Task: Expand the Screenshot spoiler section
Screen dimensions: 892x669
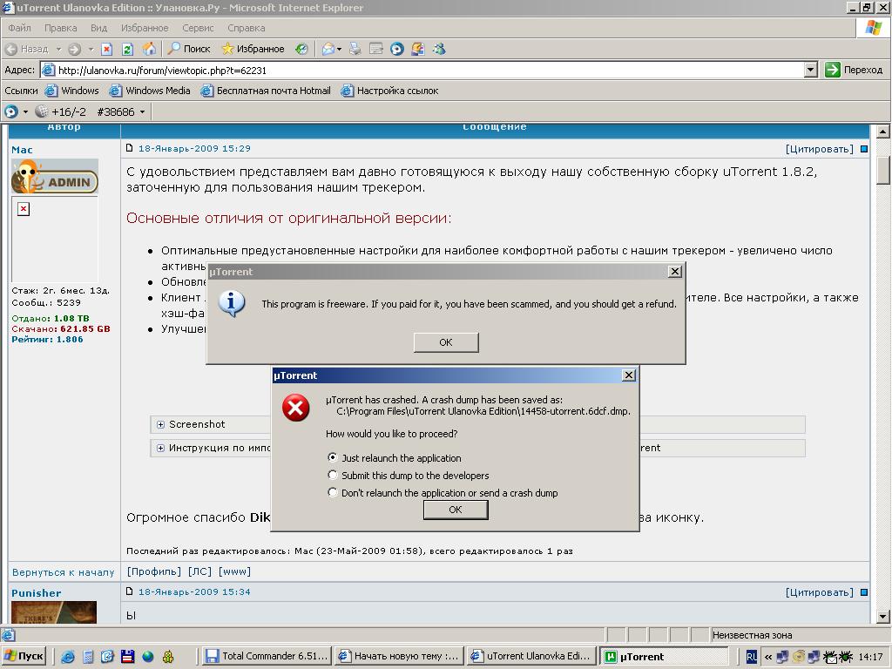Action: point(161,424)
